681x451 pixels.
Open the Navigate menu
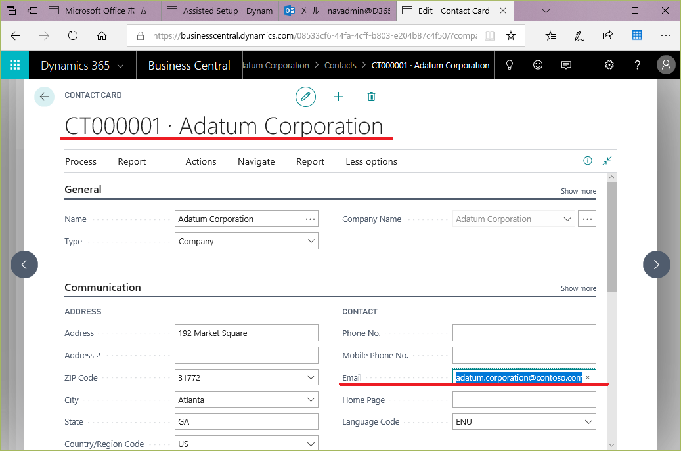(x=256, y=161)
